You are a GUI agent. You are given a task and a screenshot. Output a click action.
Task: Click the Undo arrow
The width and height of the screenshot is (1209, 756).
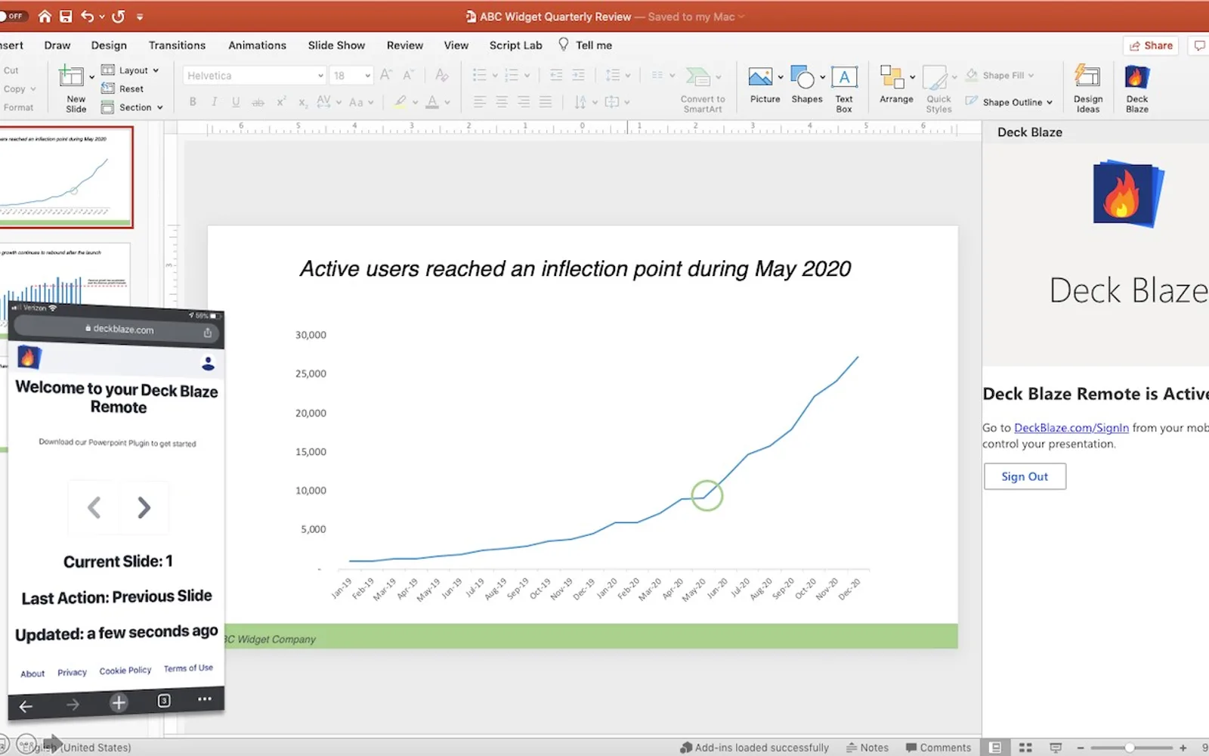[88, 16]
